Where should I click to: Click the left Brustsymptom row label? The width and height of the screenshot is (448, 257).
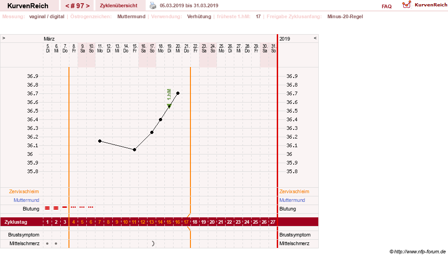pyautogui.click(x=24, y=235)
